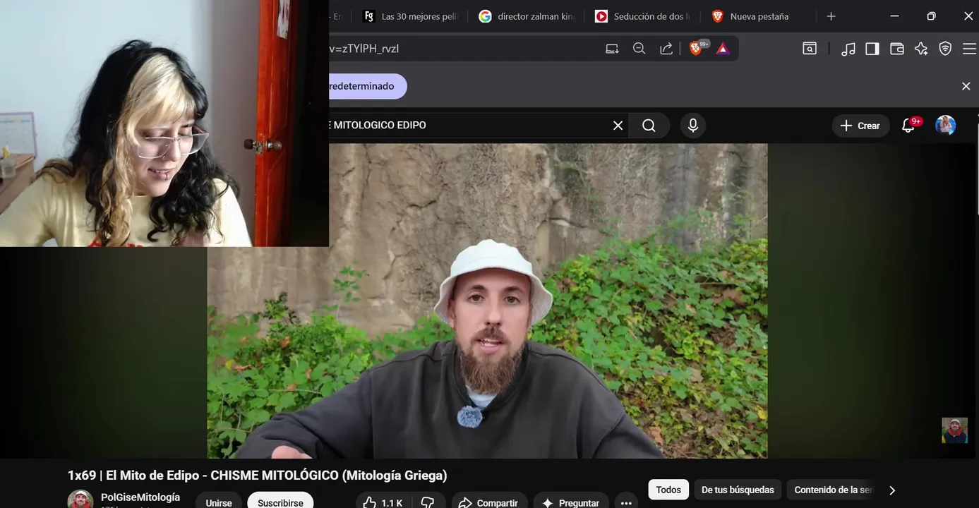This screenshot has height=508, width=979.
Task: Open the Leo AI sparkle icon
Action: tap(921, 49)
